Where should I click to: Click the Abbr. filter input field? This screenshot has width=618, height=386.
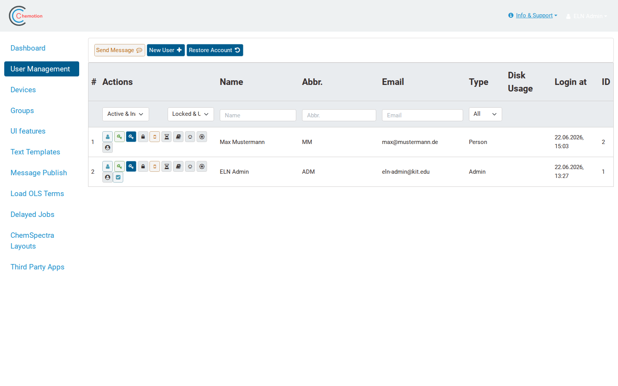pyautogui.click(x=339, y=115)
